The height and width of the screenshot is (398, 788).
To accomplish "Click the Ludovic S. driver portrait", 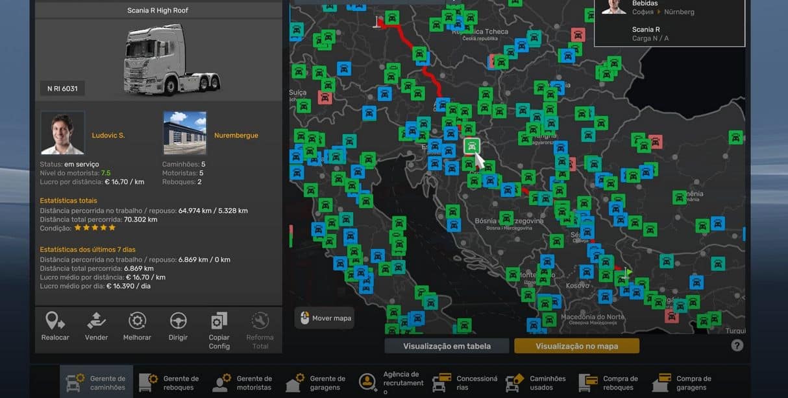I will coord(62,133).
